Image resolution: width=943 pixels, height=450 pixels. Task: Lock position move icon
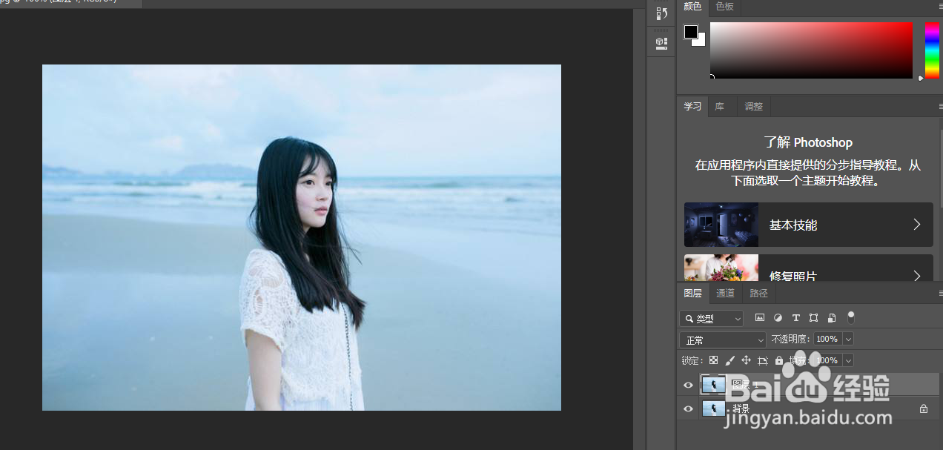point(746,360)
